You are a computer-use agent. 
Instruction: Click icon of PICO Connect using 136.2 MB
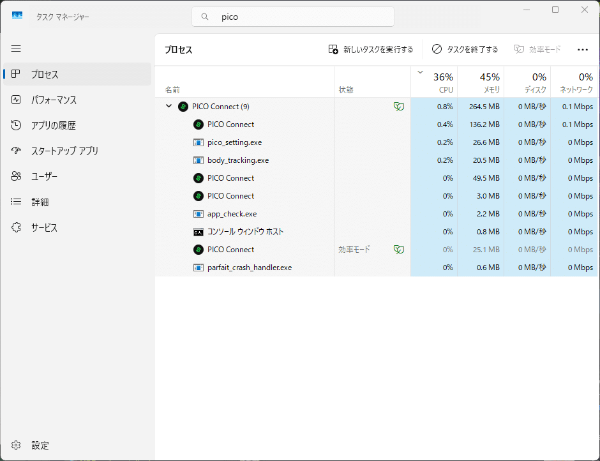[x=199, y=125]
